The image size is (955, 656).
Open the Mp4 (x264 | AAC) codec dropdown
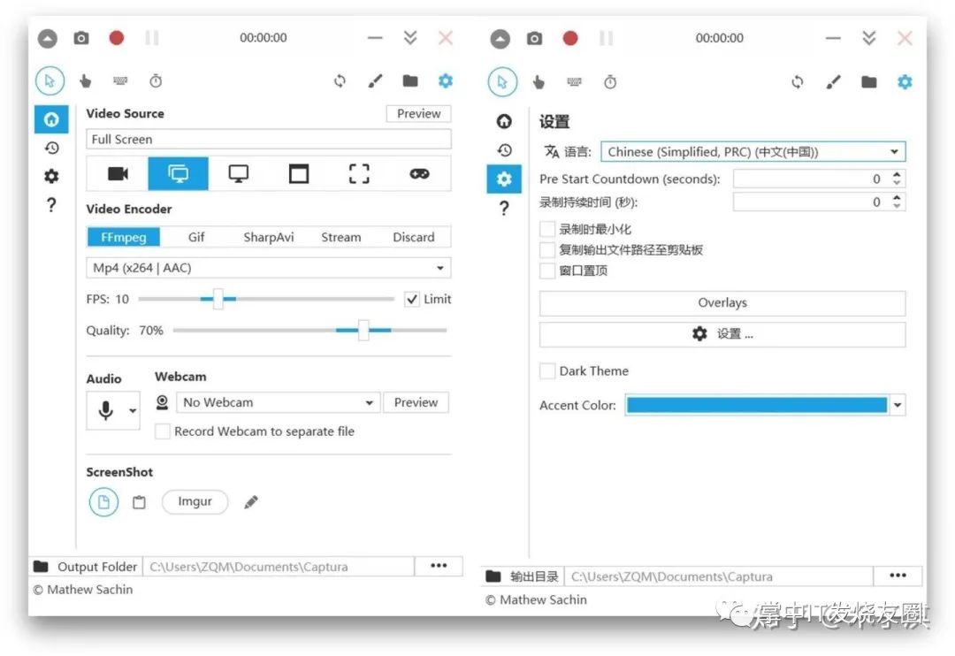coord(269,268)
